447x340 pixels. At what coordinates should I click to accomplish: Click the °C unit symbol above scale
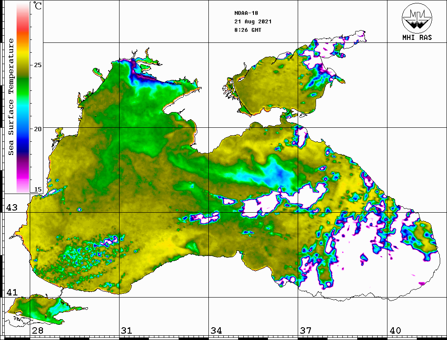click(37, 6)
